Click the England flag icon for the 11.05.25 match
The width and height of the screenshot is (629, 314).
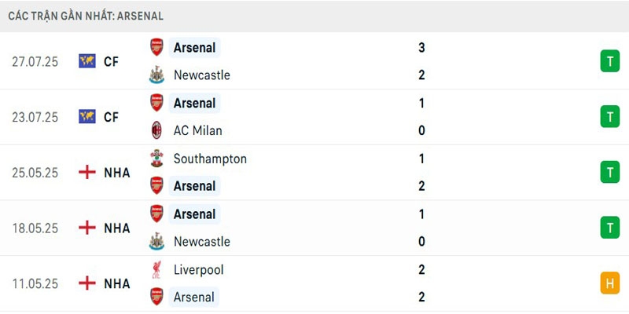point(87,283)
